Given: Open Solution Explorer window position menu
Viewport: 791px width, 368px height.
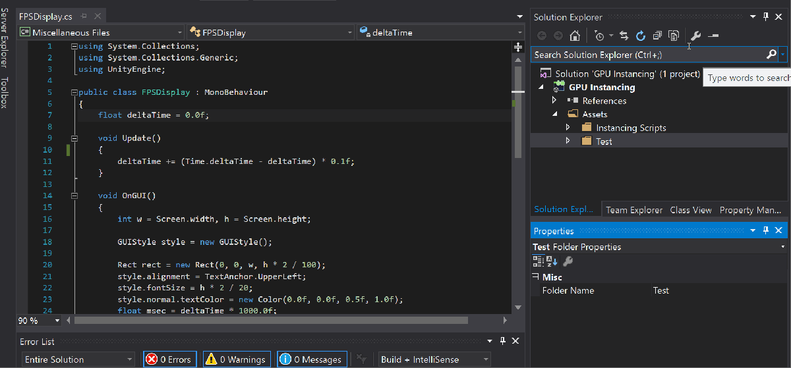Looking at the screenshot, I should click(752, 17).
